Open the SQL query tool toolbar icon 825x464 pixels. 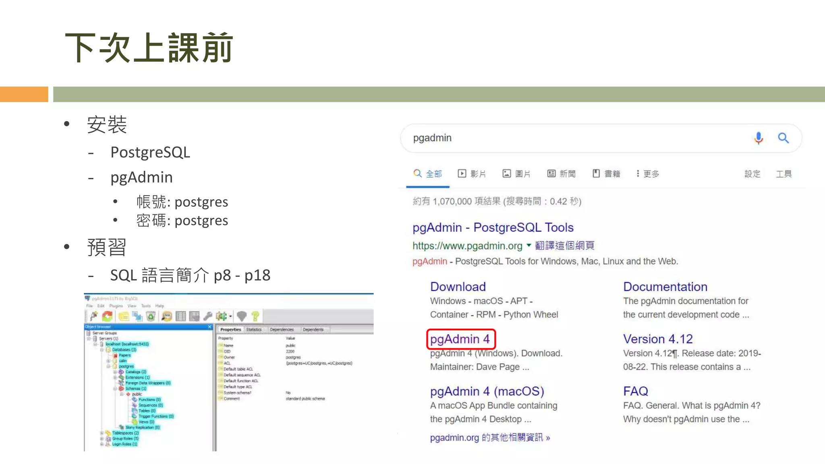click(x=167, y=316)
